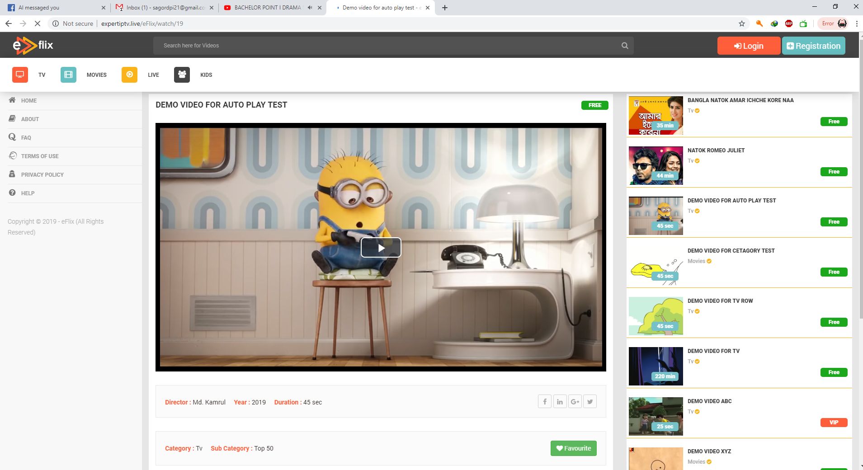This screenshot has height=470, width=863.
Task: Share video on Google Plus
Action: click(x=575, y=401)
